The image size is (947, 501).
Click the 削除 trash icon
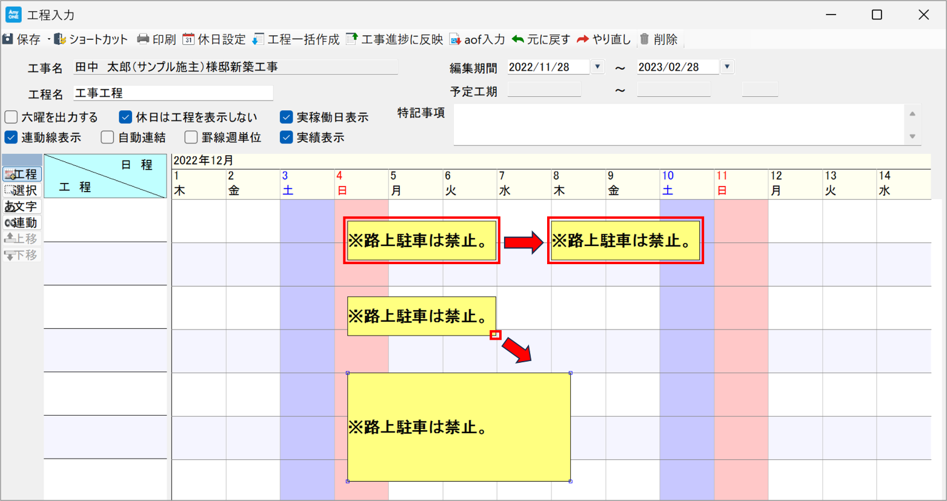coord(645,39)
